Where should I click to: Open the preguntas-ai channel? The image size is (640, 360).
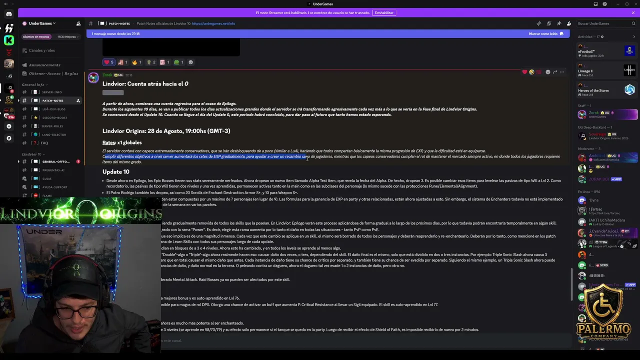tap(51, 170)
